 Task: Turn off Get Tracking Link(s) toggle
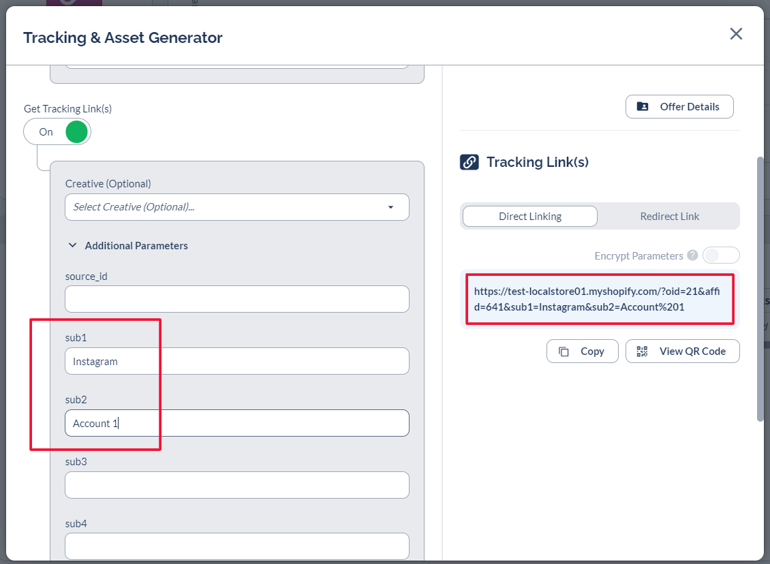[57, 132]
